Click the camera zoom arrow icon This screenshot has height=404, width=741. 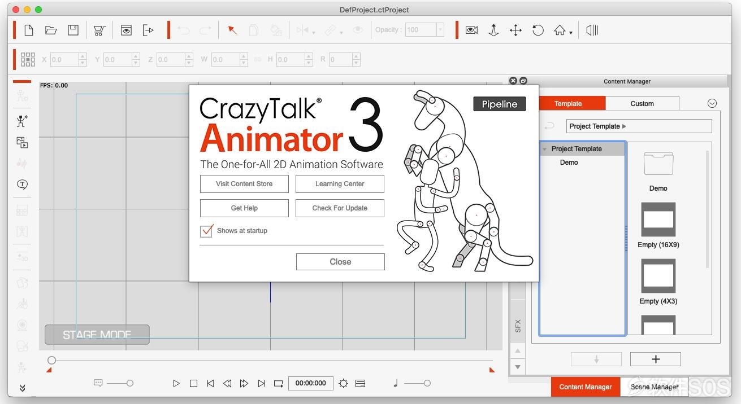[x=493, y=30]
